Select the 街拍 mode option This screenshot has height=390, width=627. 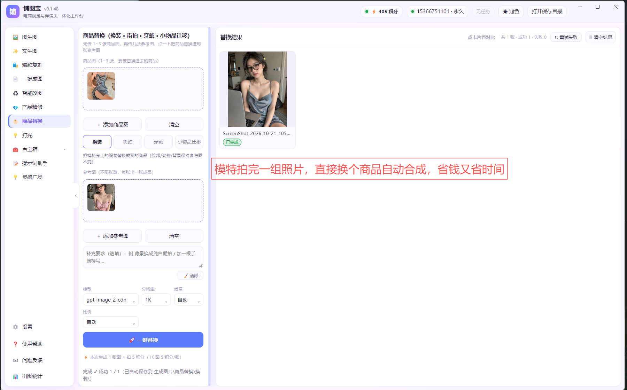[x=128, y=142]
